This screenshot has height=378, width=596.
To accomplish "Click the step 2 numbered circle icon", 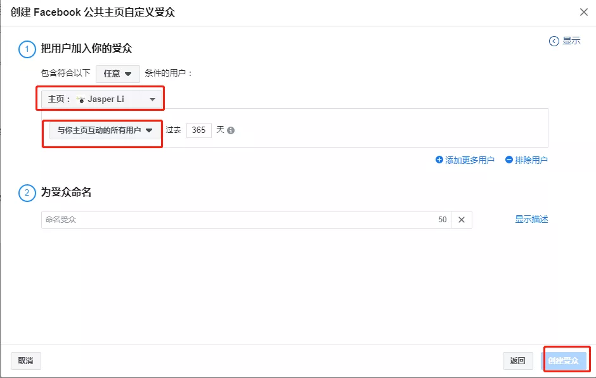I will (26, 192).
